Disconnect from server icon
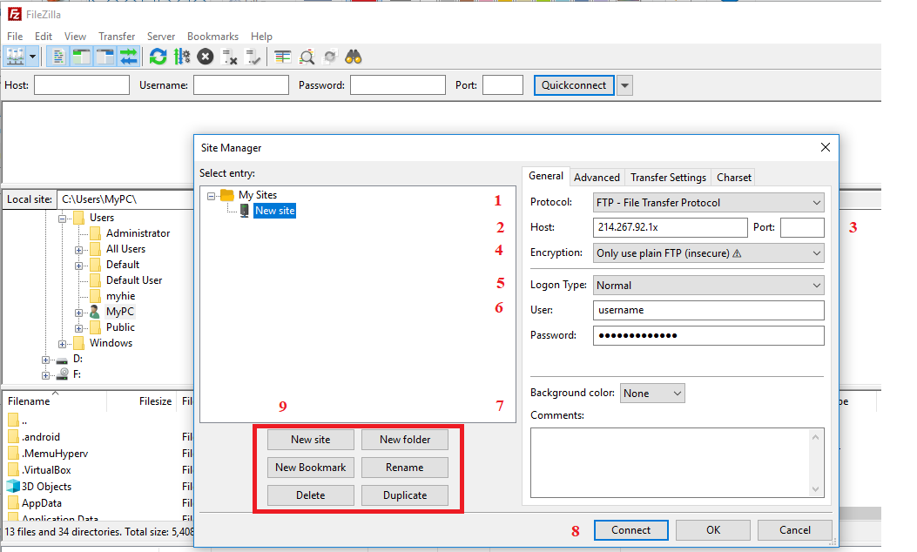The width and height of the screenshot is (917, 552). 229,57
